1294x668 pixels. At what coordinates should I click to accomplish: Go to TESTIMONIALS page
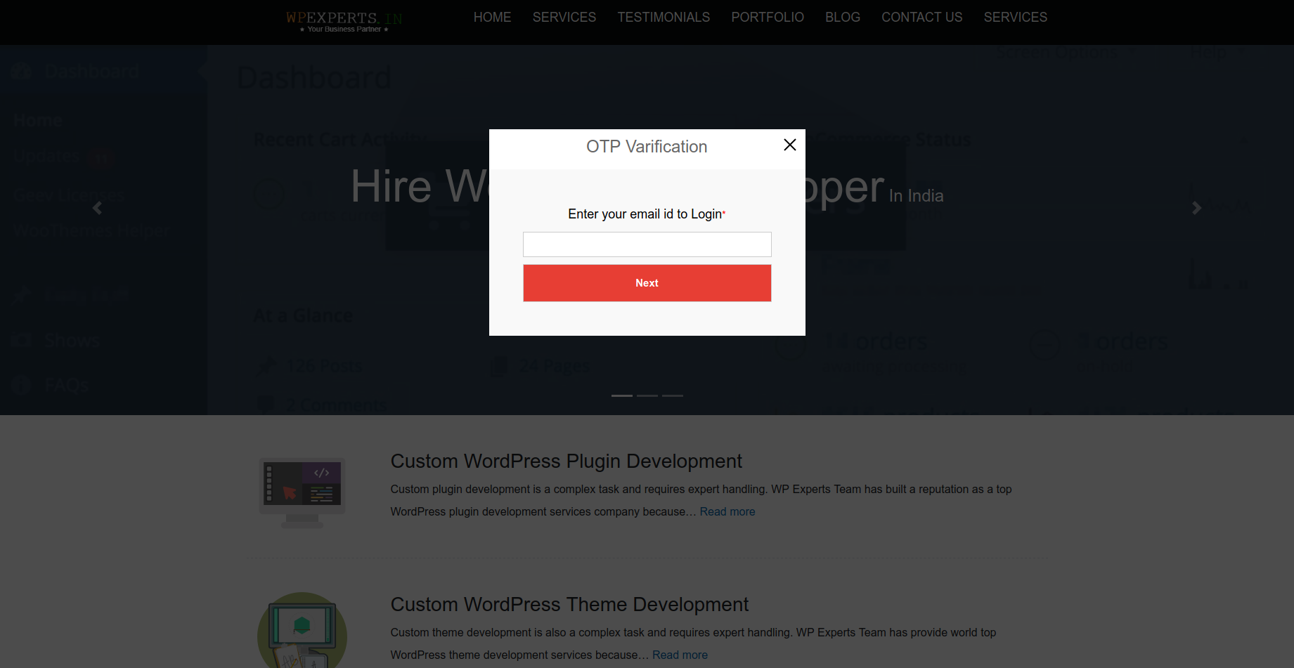coord(664,17)
